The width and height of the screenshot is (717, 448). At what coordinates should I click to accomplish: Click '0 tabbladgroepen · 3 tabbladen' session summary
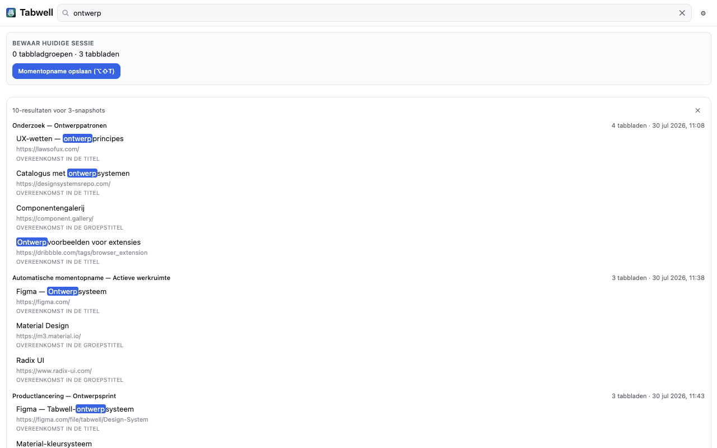click(x=66, y=54)
